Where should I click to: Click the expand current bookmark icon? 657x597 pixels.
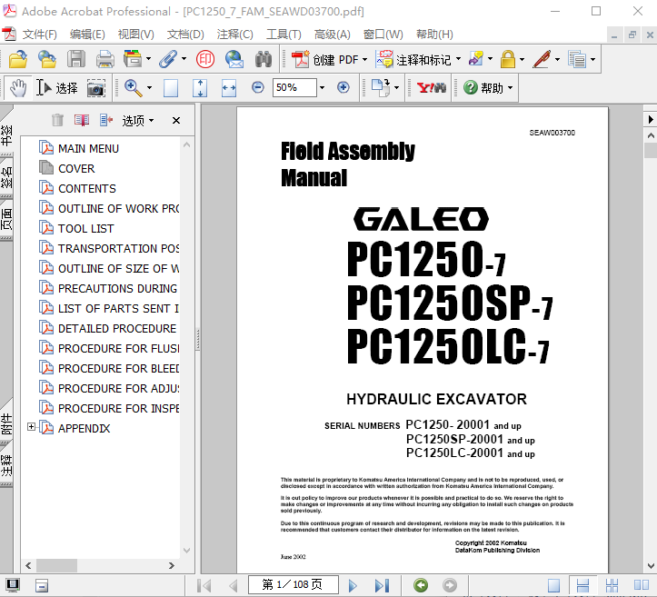tap(106, 120)
